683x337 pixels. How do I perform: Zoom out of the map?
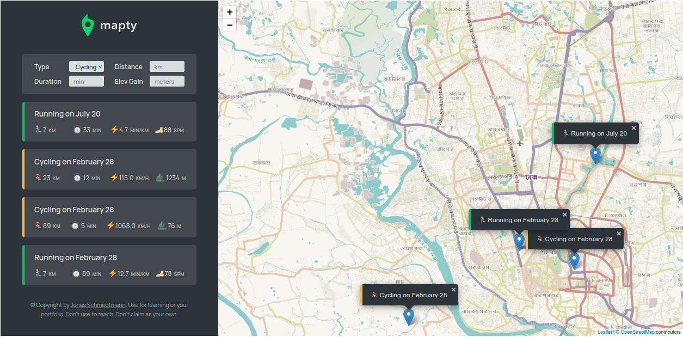click(x=230, y=25)
